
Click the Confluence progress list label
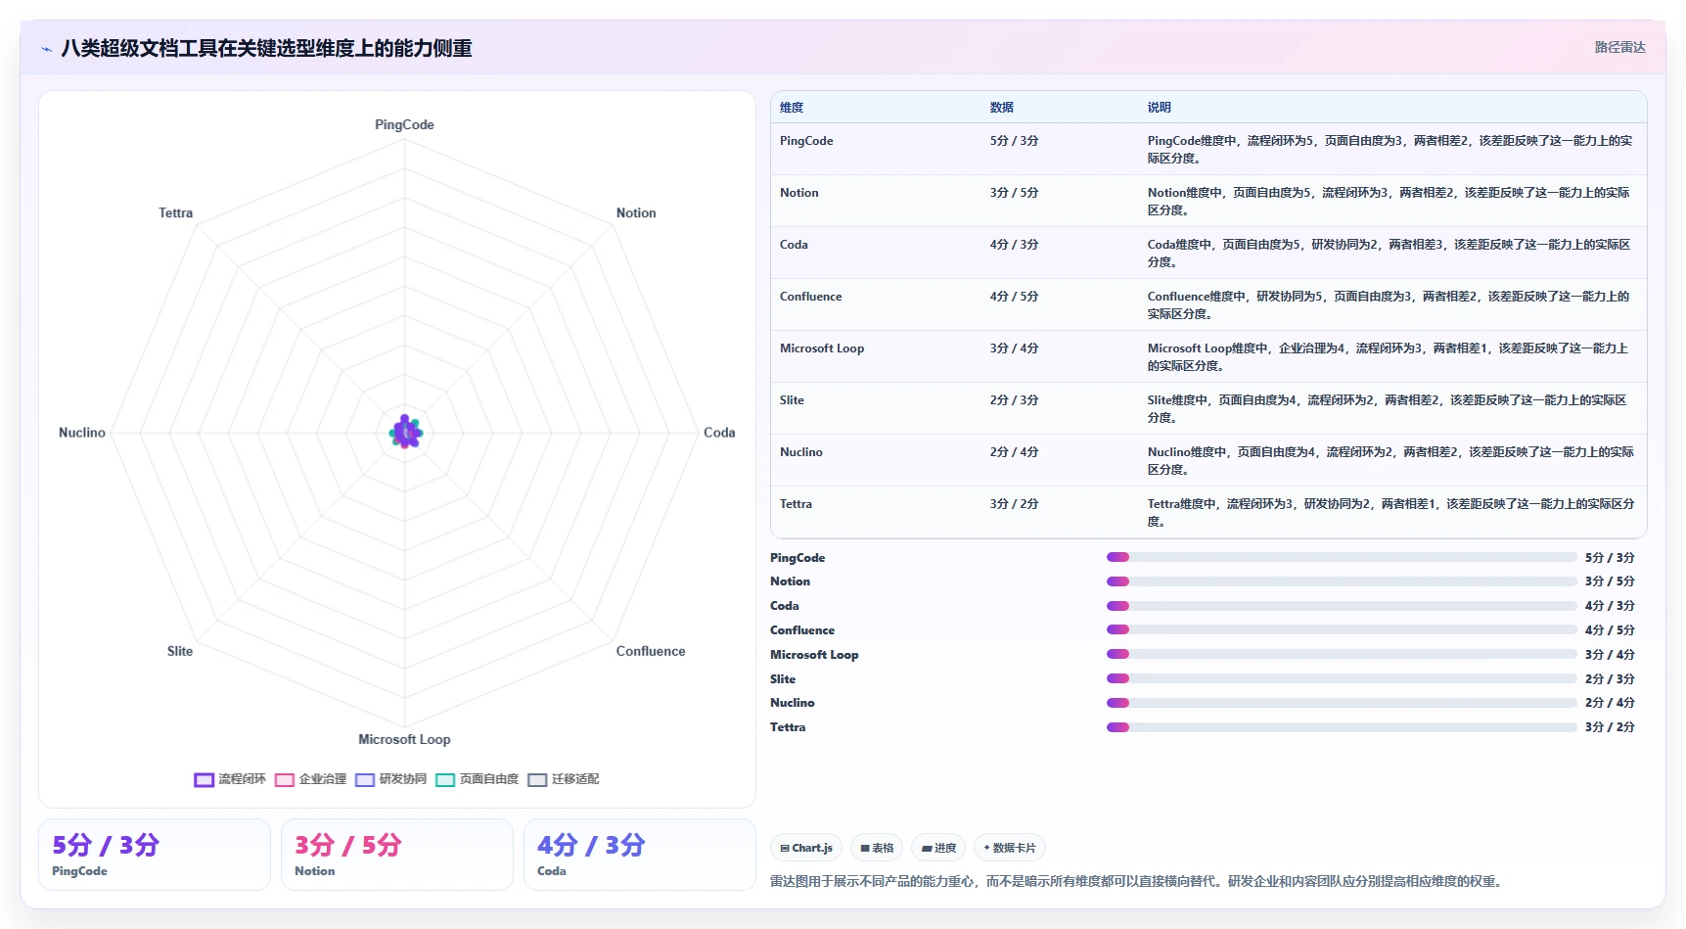[x=802, y=630]
